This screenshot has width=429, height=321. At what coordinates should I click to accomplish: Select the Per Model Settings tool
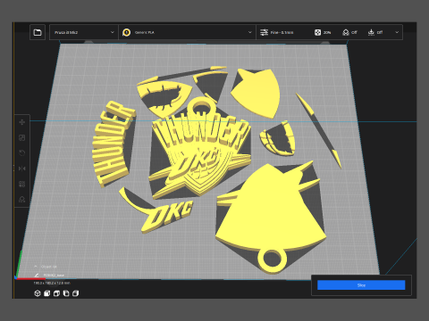(x=22, y=184)
